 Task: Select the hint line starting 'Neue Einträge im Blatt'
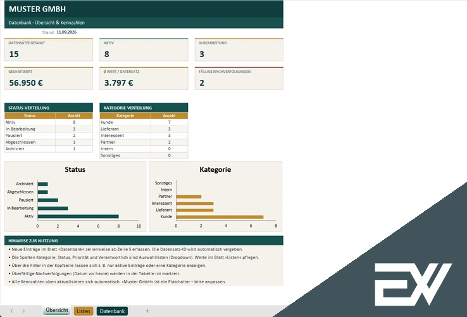click(126, 249)
